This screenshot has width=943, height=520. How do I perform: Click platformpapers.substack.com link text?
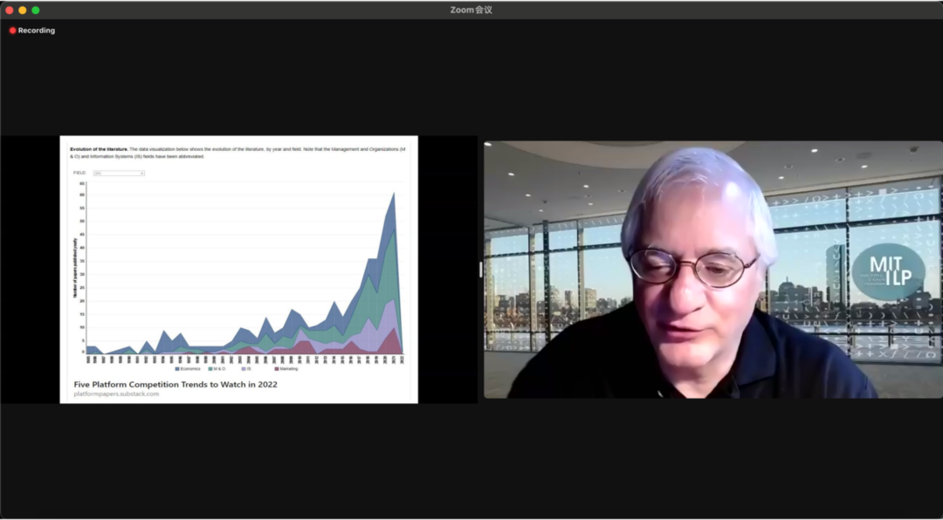pyautogui.click(x=117, y=394)
